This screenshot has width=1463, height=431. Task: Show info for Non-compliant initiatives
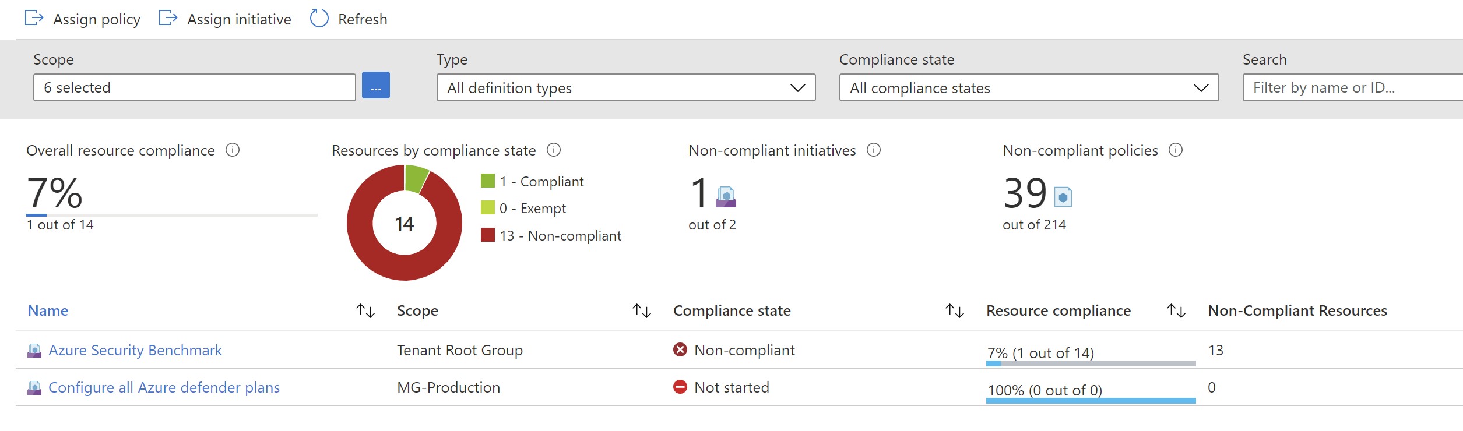pyautogui.click(x=874, y=150)
